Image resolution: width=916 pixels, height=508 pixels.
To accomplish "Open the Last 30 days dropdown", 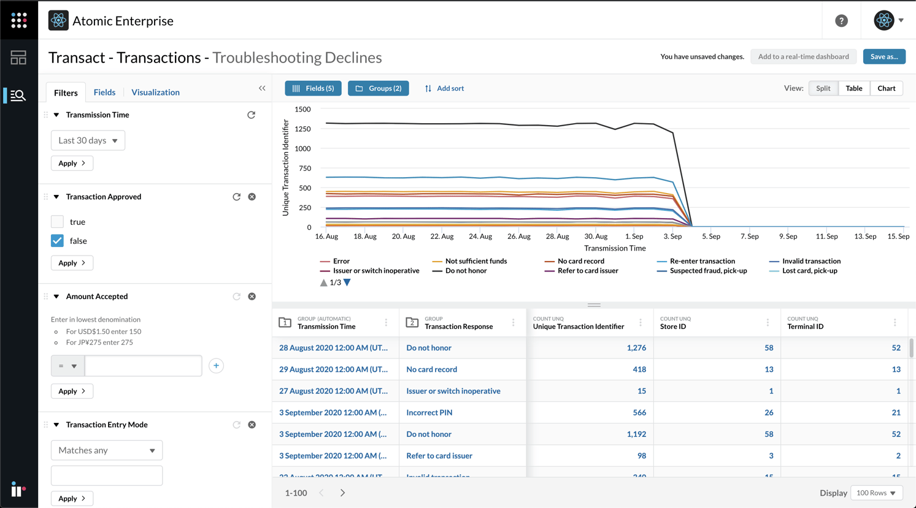I will pyautogui.click(x=88, y=140).
